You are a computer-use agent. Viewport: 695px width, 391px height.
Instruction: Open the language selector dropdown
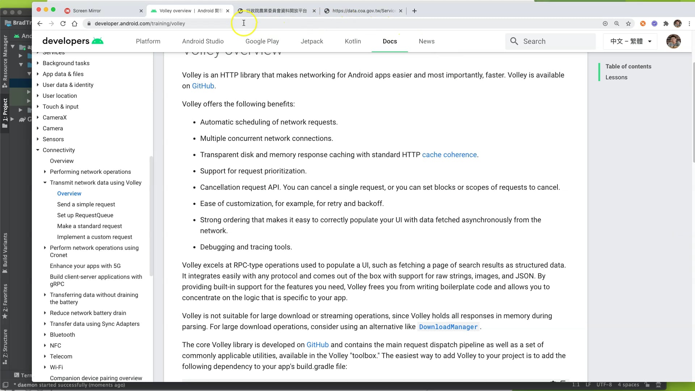coord(631,41)
